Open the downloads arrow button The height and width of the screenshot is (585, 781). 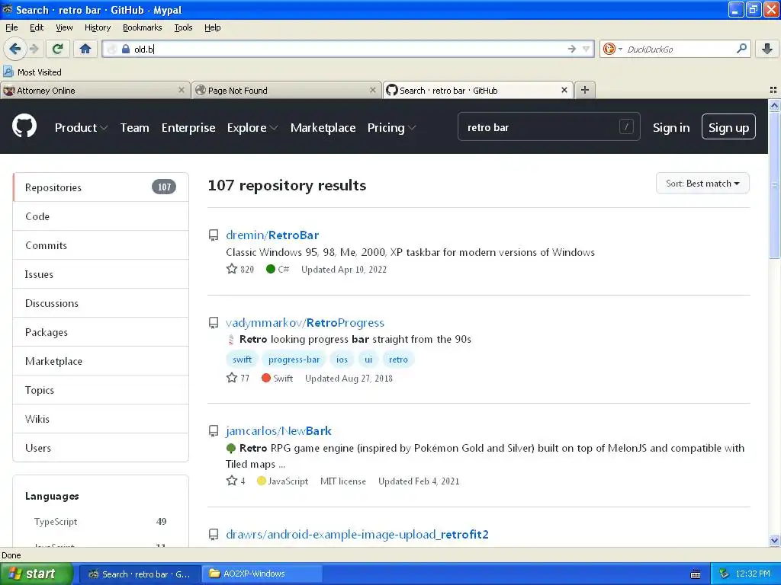click(767, 49)
